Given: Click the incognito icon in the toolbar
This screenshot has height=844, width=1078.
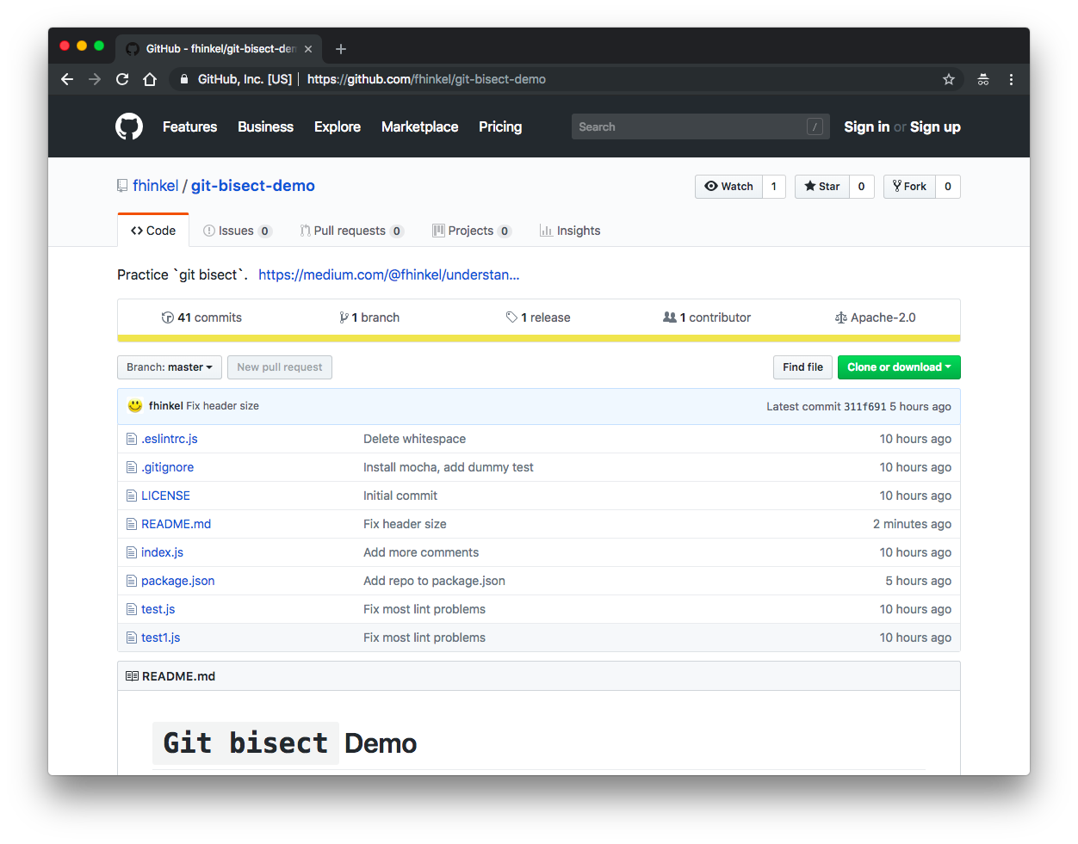Looking at the screenshot, I should click(x=983, y=79).
